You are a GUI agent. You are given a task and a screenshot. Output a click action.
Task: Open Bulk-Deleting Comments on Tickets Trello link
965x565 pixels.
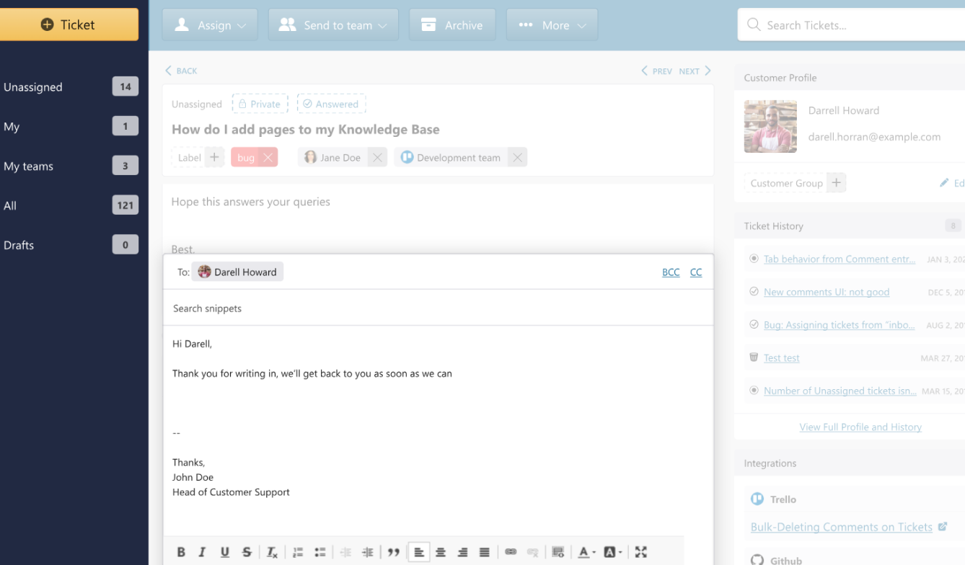pyautogui.click(x=841, y=527)
